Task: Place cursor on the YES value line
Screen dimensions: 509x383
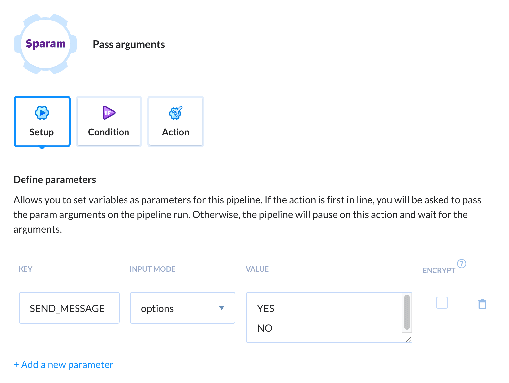Action: pos(266,309)
